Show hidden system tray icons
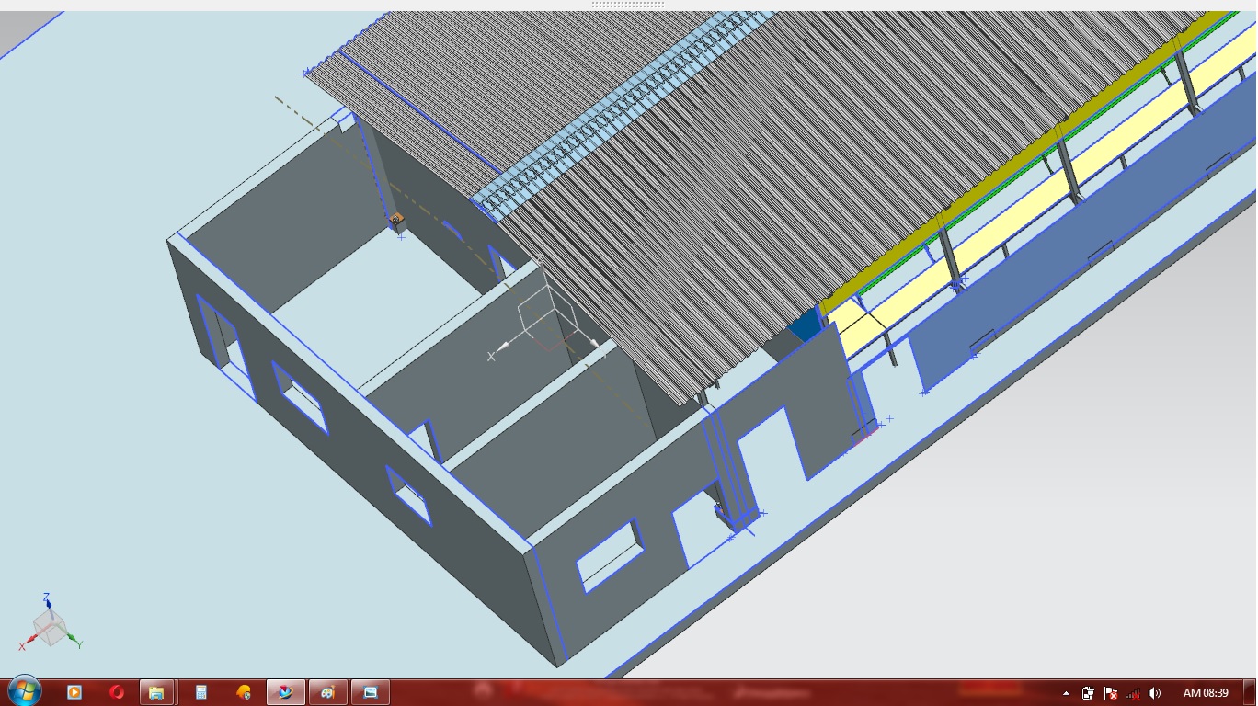This screenshot has height=706, width=1258. [1067, 693]
